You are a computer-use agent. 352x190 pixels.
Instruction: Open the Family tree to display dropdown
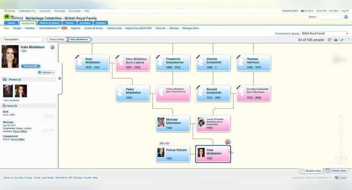(325, 33)
